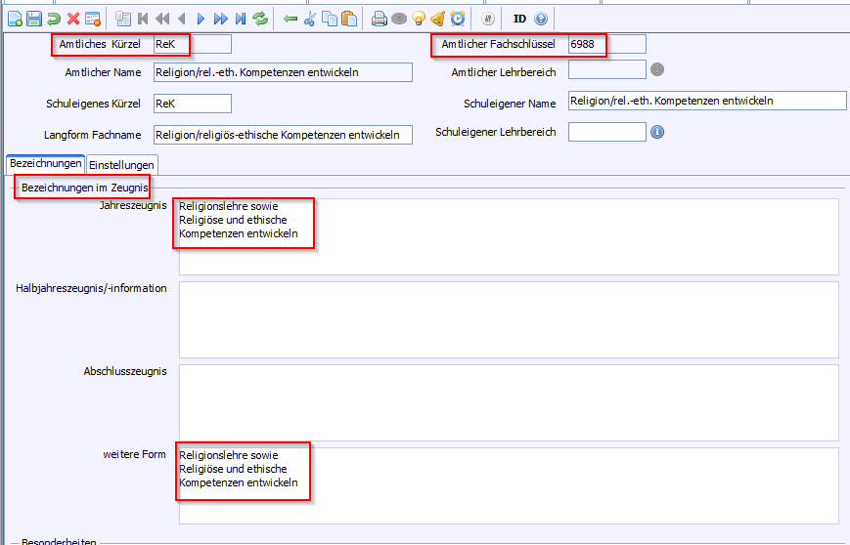Click the alarm clock icon
Viewport: 850px width, 545px height.
(x=457, y=19)
